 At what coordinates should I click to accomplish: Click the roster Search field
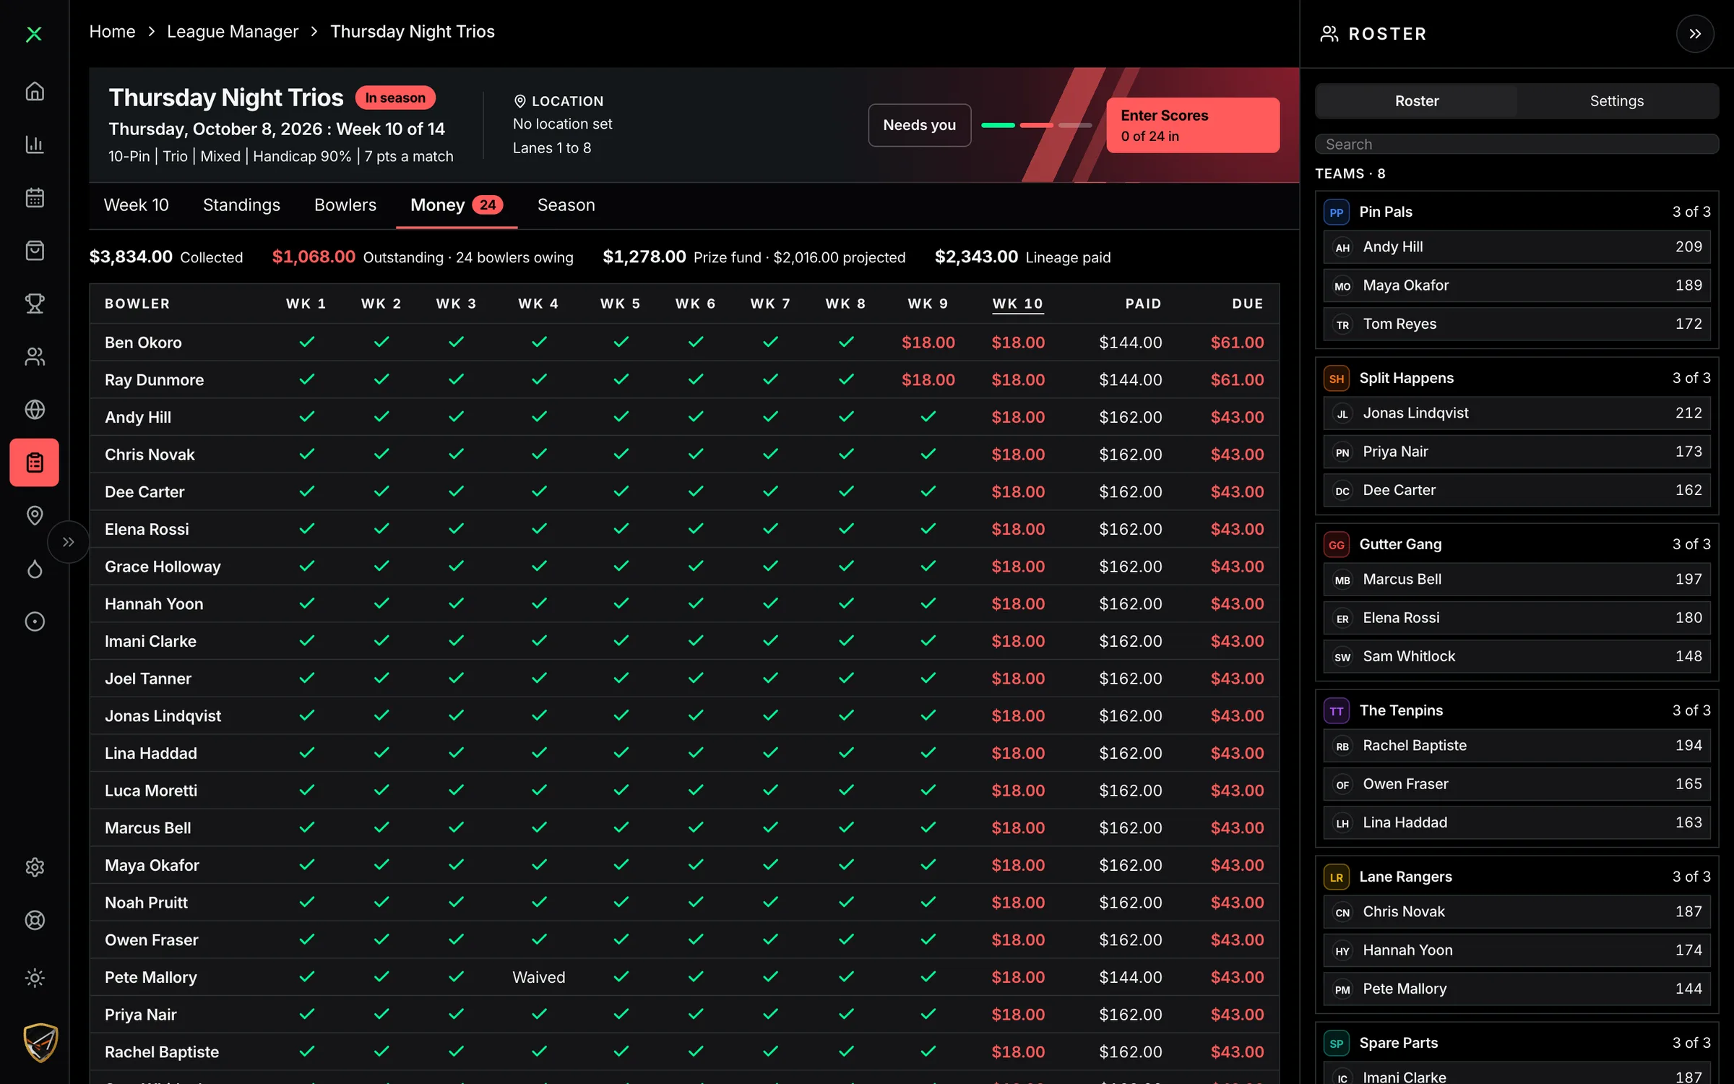tap(1517, 144)
